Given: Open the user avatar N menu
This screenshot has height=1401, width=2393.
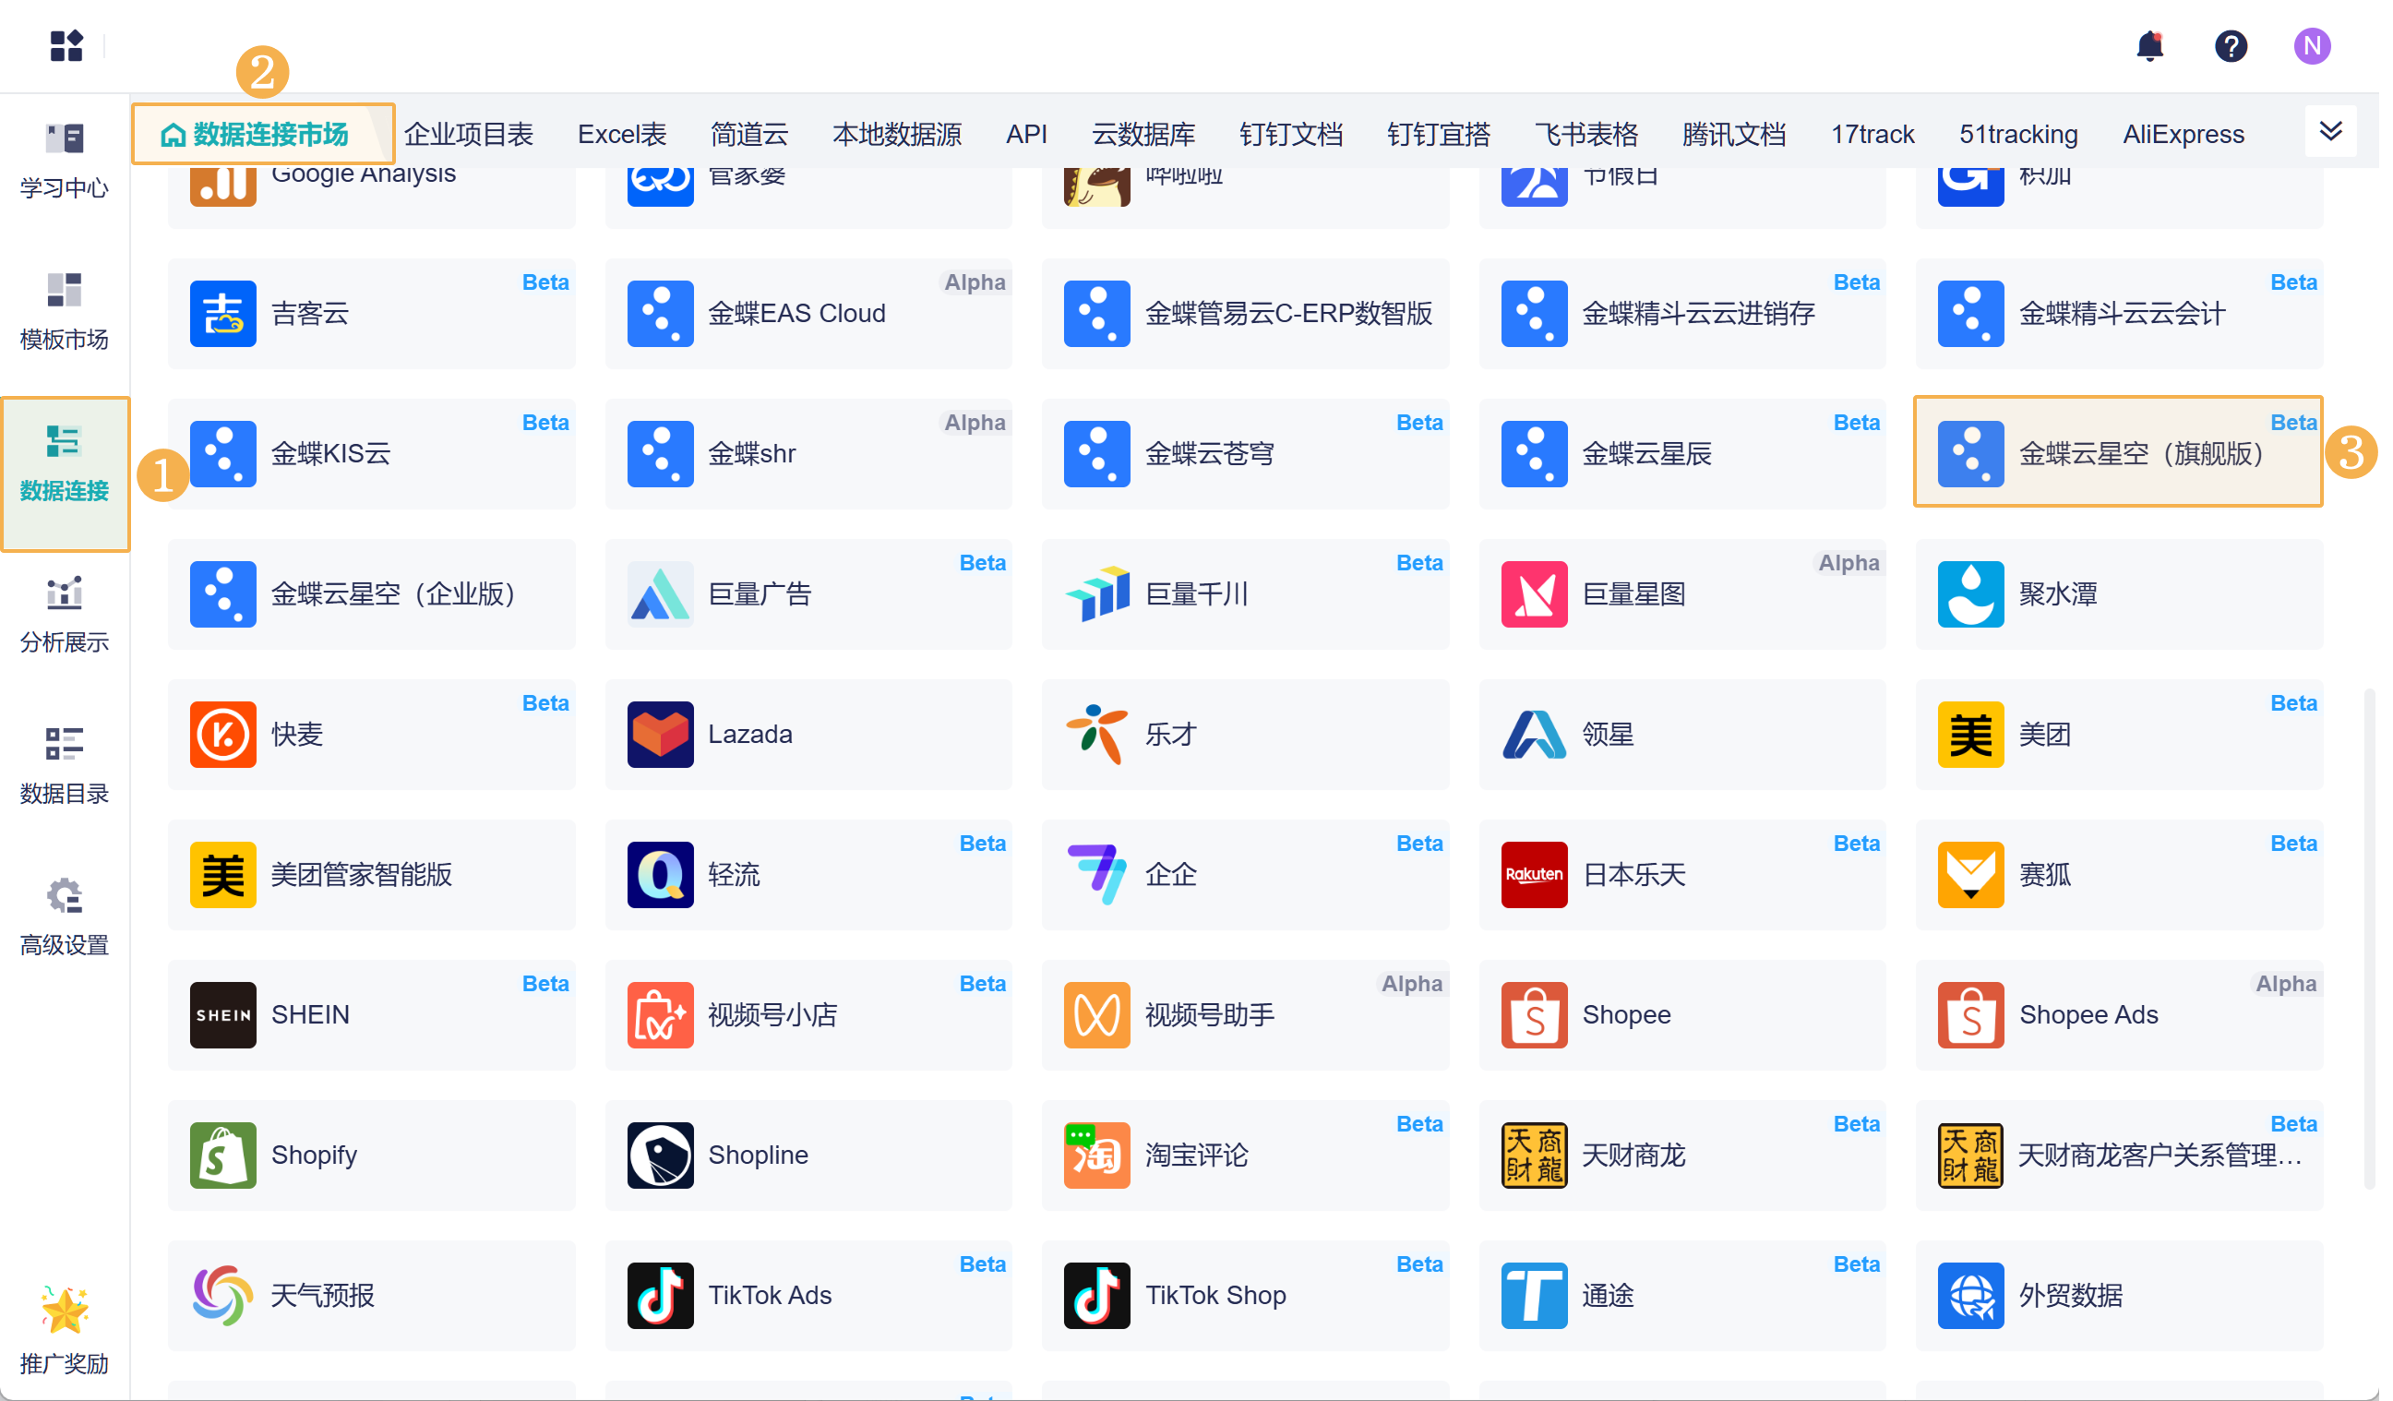Looking at the screenshot, I should (x=2312, y=45).
